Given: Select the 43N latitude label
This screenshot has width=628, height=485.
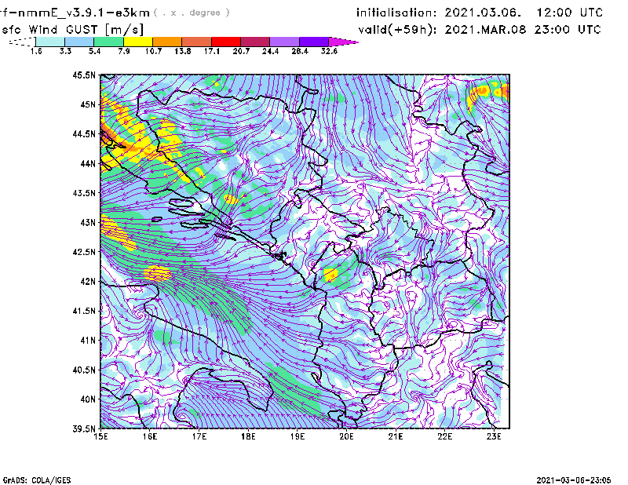Looking at the screenshot, I should pos(88,222).
